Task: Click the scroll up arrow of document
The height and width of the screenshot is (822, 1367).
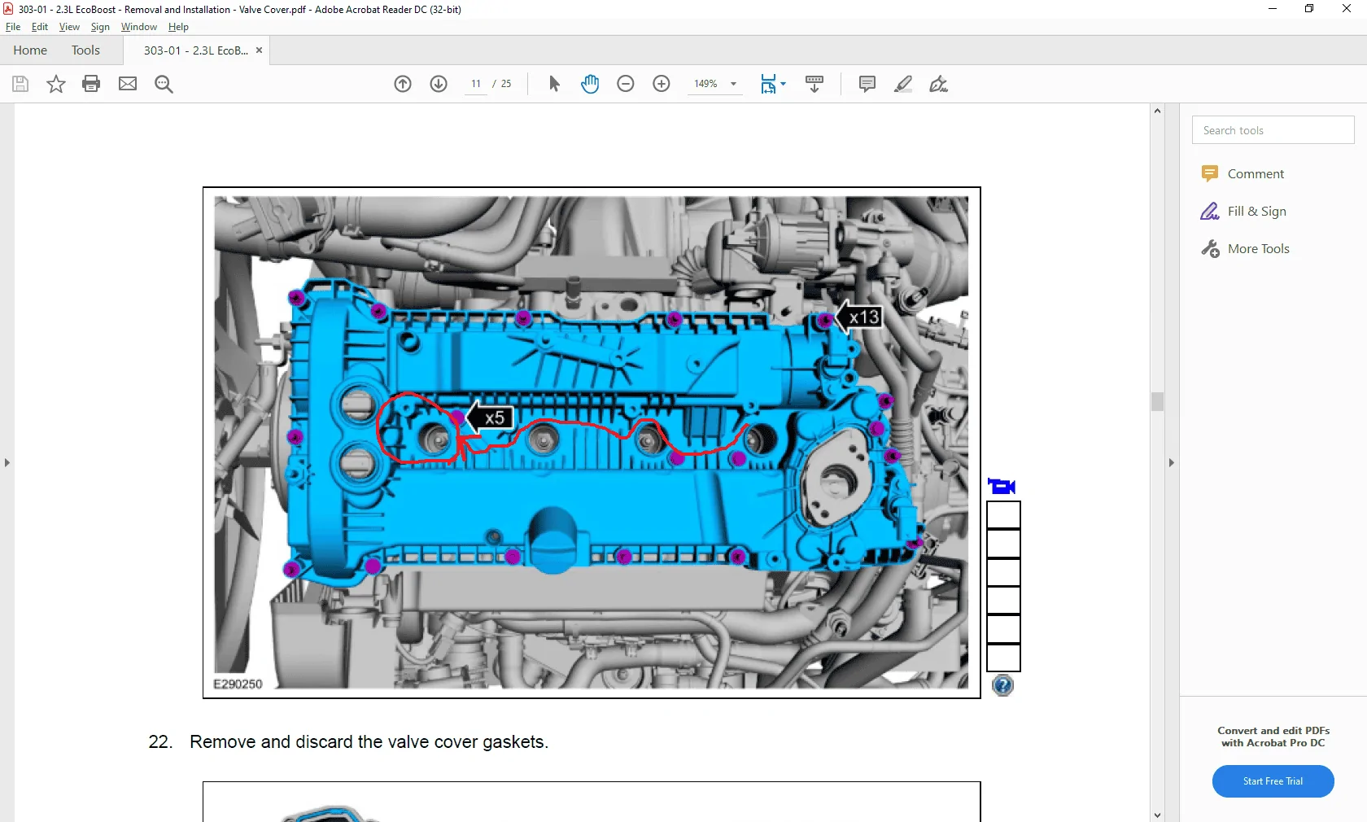Action: click(1157, 111)
